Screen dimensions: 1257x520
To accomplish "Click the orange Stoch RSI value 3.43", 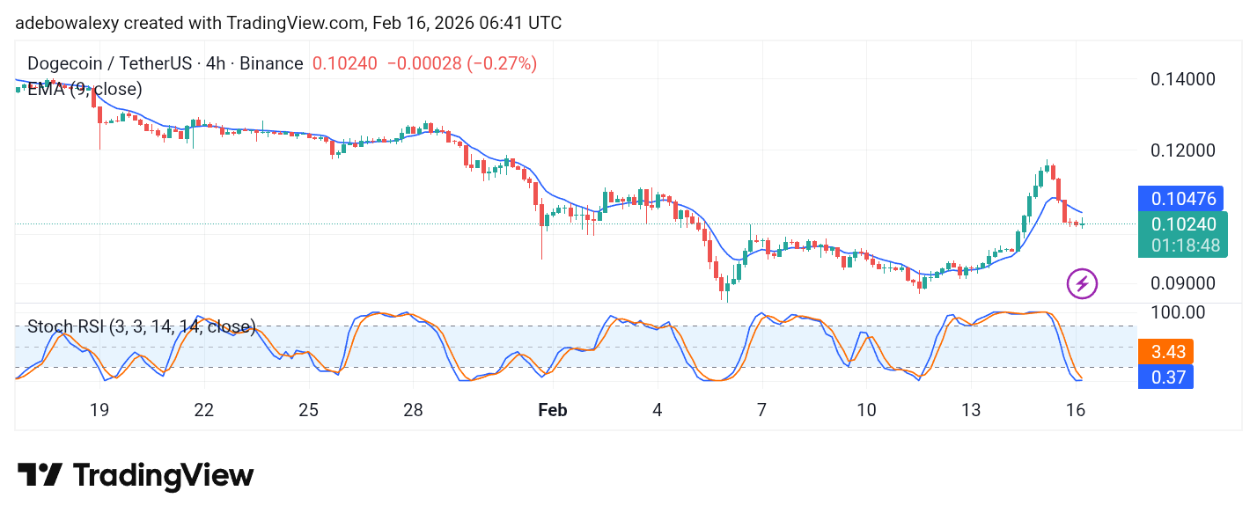I will (1166, 352).
